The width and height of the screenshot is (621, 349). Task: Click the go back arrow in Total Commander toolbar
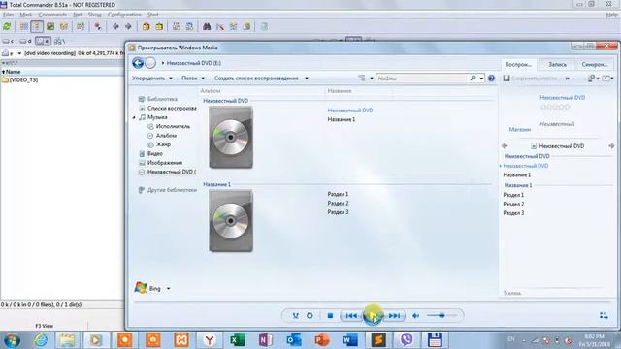pos(115,26)
